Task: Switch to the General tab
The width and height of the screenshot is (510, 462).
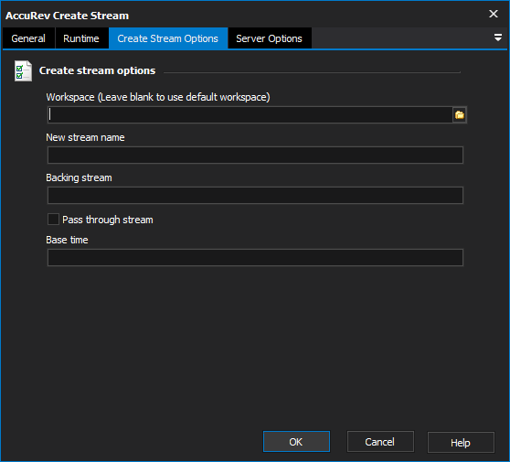Action: (28, 38)
